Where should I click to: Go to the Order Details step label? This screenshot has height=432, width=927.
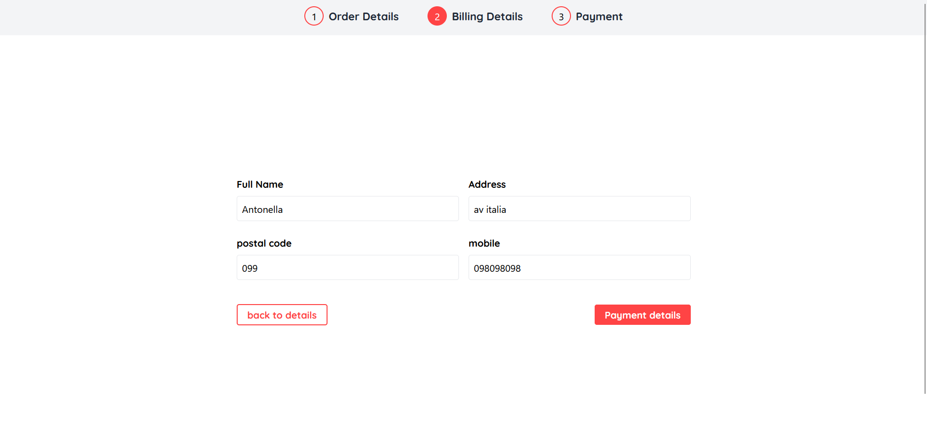(x=363, y=16)
